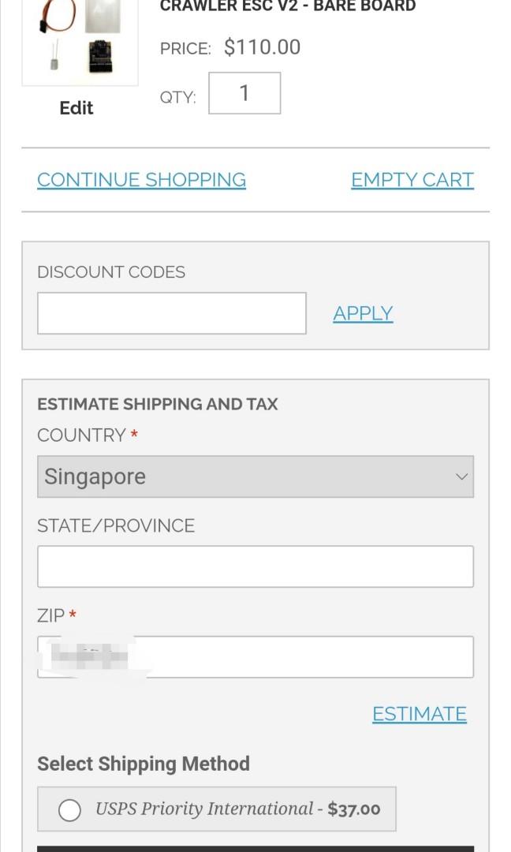The width and height of the screenshot is (511, 852).
Task: Select USPS Priority International radio button
Action: (69, 809)
